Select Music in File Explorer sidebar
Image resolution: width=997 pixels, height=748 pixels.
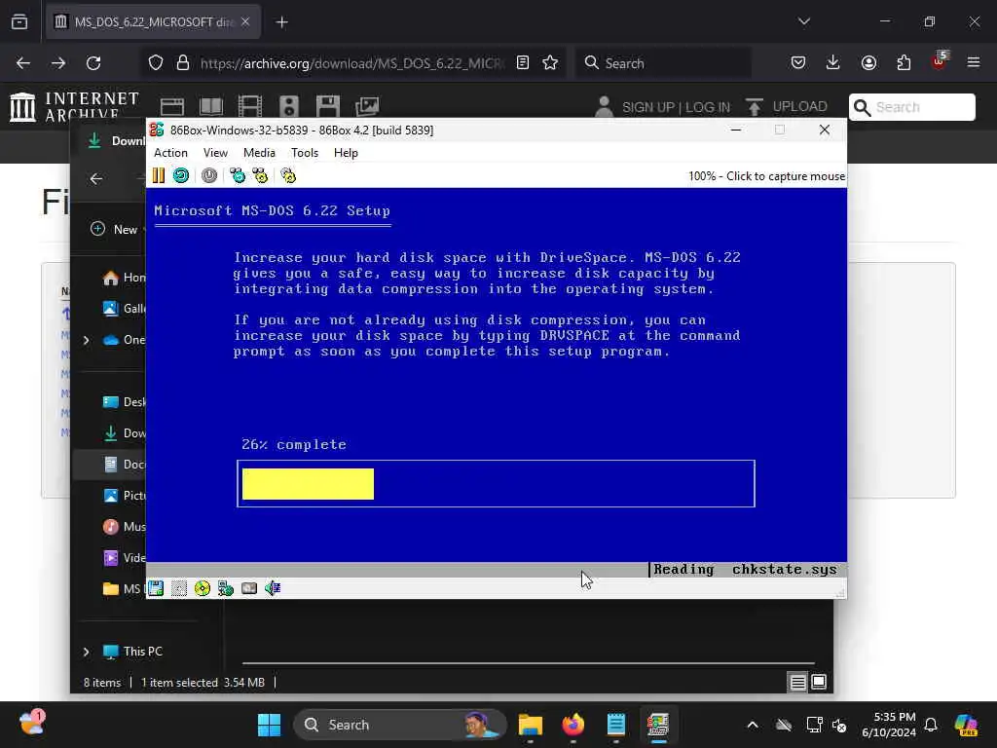pyautogui.click(x=124, y=527)
